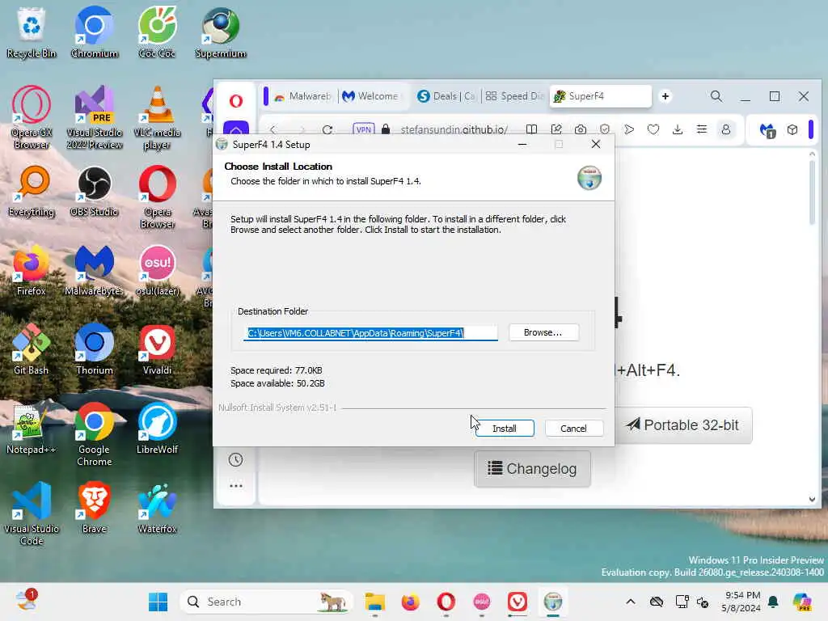The height and width of the screenshot is (621, 828).
Task: Switch to the Deals tab in Opera
Action: point(446,96)
